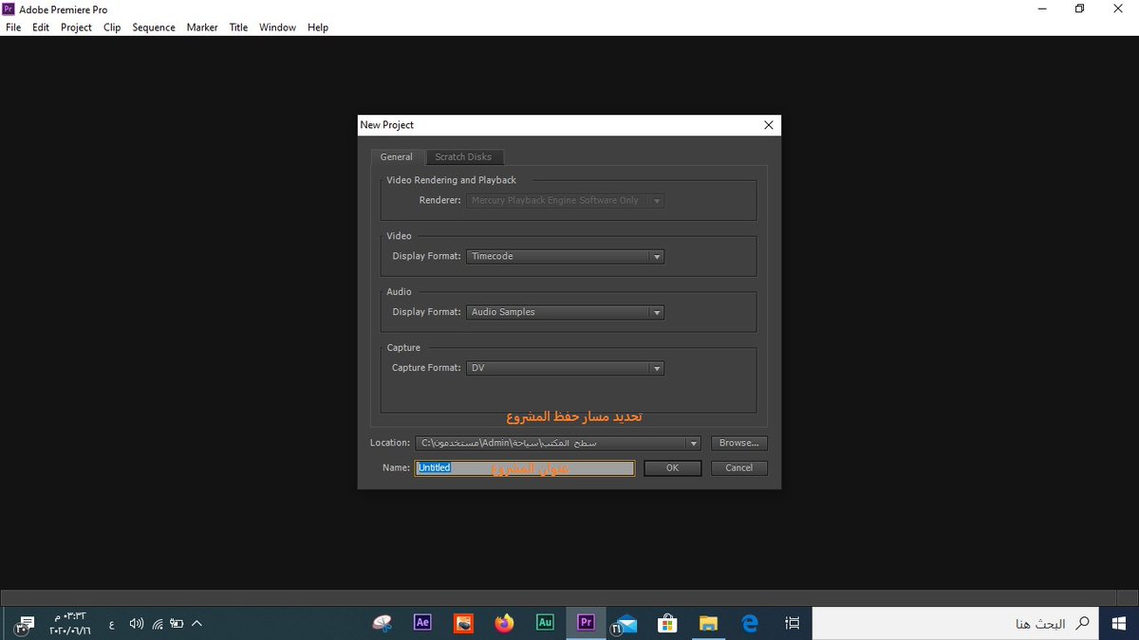The width and height of the screenshot is (1139, 640).
Task: Click the volume speaker tray icon
Action: 136,624
